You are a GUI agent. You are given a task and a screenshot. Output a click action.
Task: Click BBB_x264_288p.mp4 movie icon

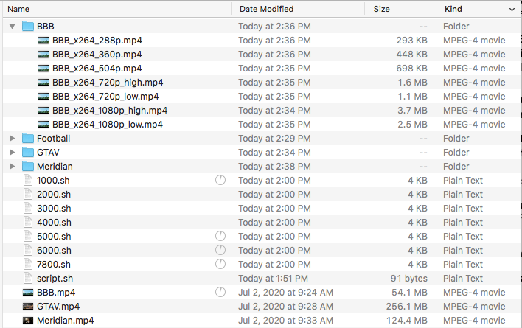43,41
